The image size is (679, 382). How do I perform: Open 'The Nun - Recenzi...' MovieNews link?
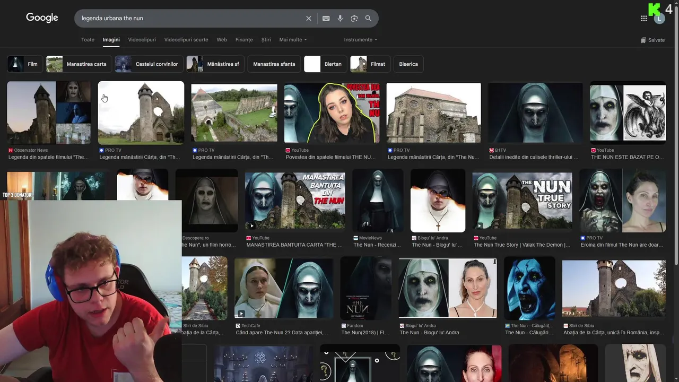pos(378,245)
